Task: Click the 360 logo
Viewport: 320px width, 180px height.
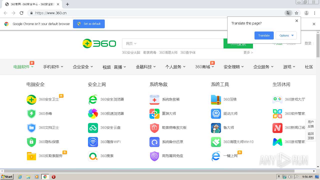Action: [x=99, y=43]
